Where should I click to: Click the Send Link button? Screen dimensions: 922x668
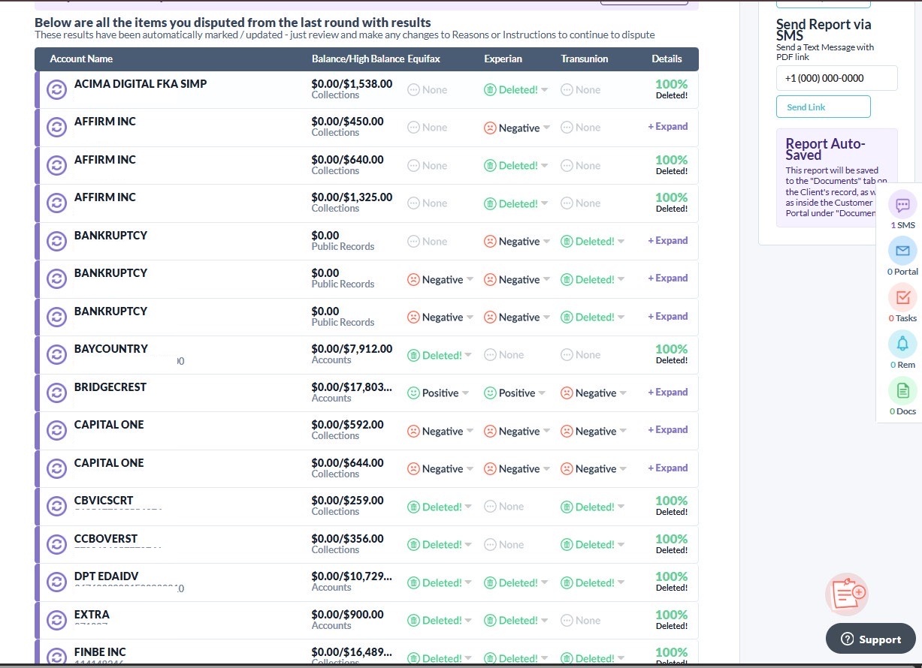click(x=824, y=107)
